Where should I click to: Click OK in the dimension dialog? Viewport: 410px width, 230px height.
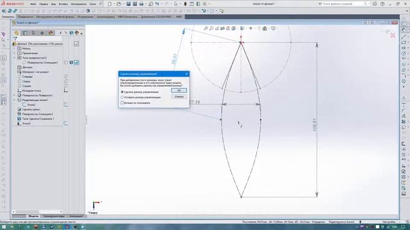tap(179, 91)
